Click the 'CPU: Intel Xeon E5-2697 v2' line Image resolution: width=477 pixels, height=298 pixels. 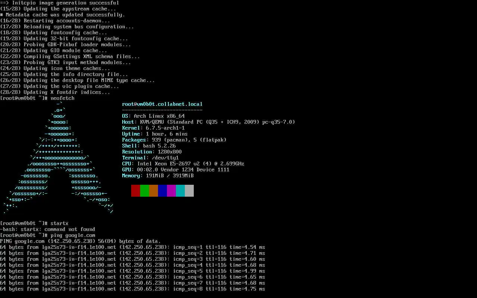pos(183,164)
